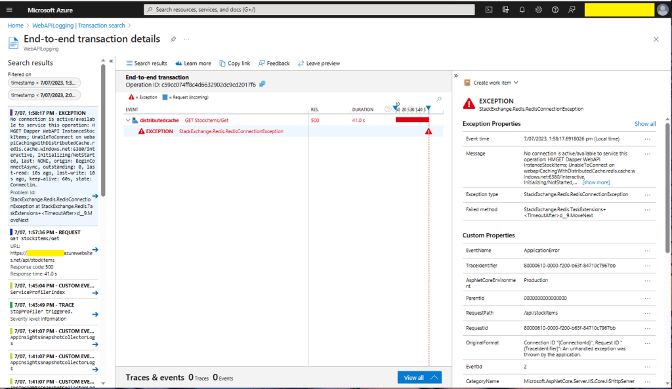Expand Traces & events with View all
Screen dimensions: 672x389
(x=419, y=377)
